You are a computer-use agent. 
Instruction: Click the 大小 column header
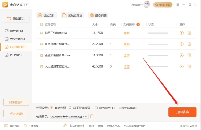click(x=95, y=25)
